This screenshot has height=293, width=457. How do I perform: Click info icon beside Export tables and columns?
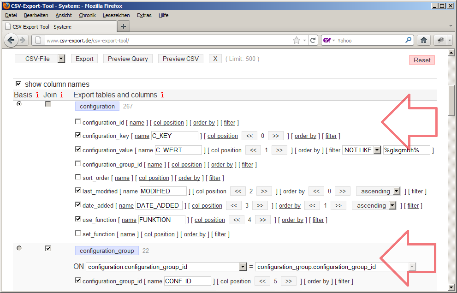coord(162,95)
